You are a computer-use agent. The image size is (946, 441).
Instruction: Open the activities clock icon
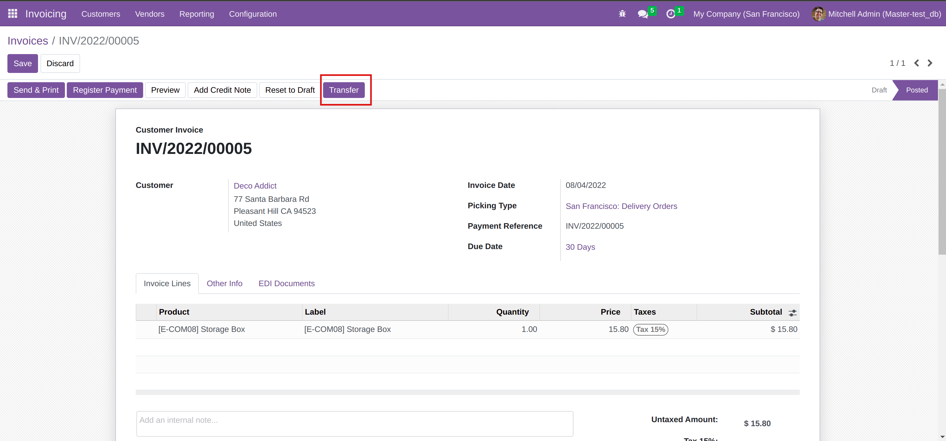point(671,14)
